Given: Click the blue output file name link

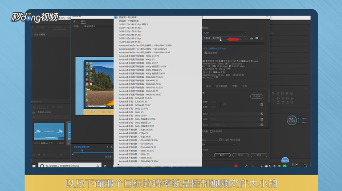Looking at the screenshot, I should 215,48.
